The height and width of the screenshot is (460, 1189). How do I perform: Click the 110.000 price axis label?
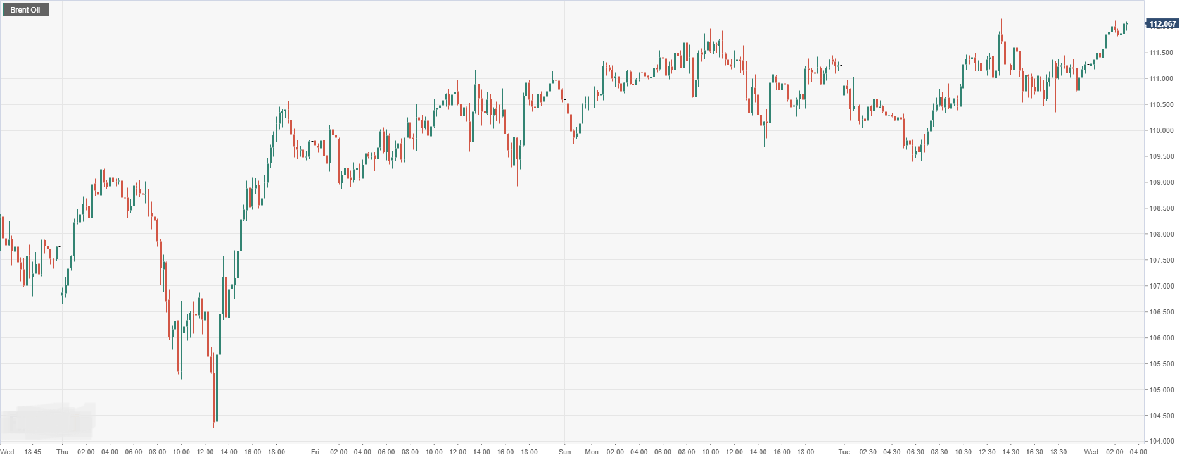click(1161, 130)
